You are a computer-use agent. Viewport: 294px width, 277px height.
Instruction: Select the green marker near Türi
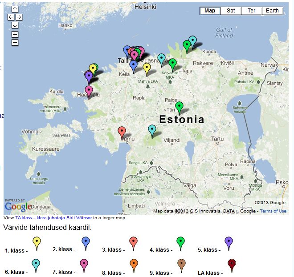(x=179, y=107)
